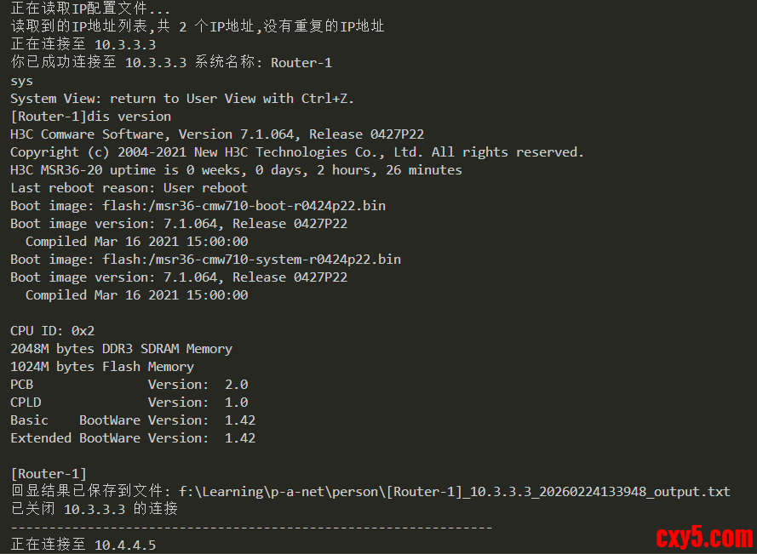
Task: Click the CPLD Version 1.0 line
Action: (x=129, y=403)
